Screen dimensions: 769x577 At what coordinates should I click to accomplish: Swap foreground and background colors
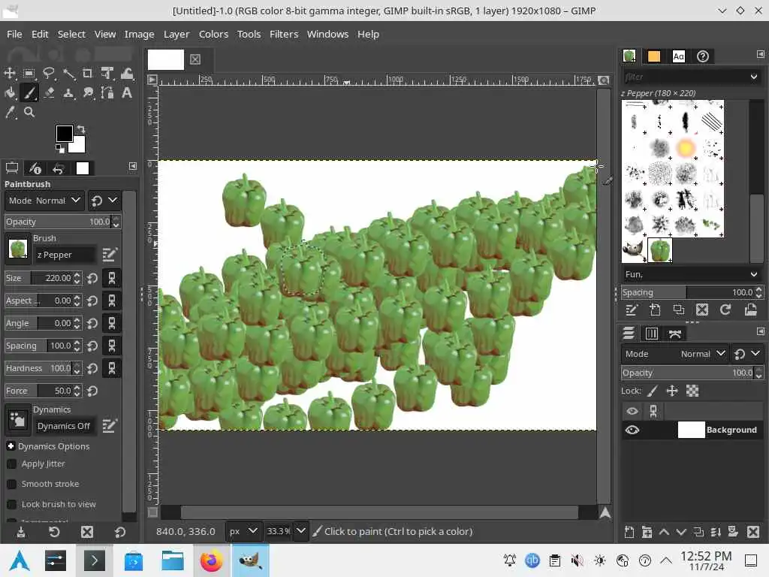pyautogui.click(x=81, y=129)
